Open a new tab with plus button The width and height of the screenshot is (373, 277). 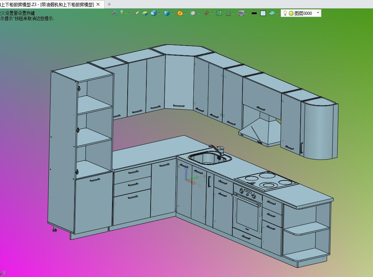click(x=109, y=4)
